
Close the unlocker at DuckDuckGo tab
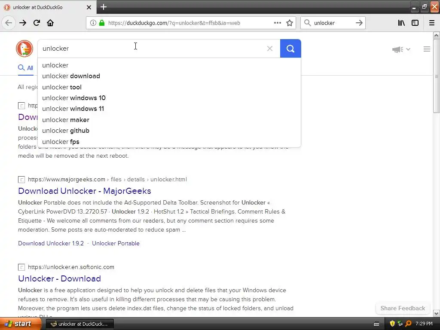89,7
